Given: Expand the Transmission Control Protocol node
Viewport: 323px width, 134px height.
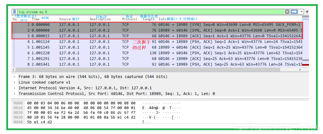Looking at the screenshot, I should pos(14,94).
